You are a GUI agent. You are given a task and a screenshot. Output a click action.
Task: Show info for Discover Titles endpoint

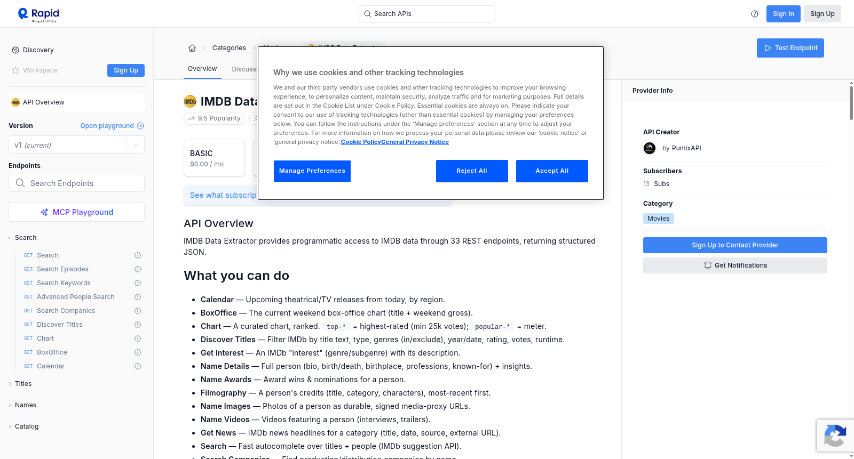pos(138,325)
